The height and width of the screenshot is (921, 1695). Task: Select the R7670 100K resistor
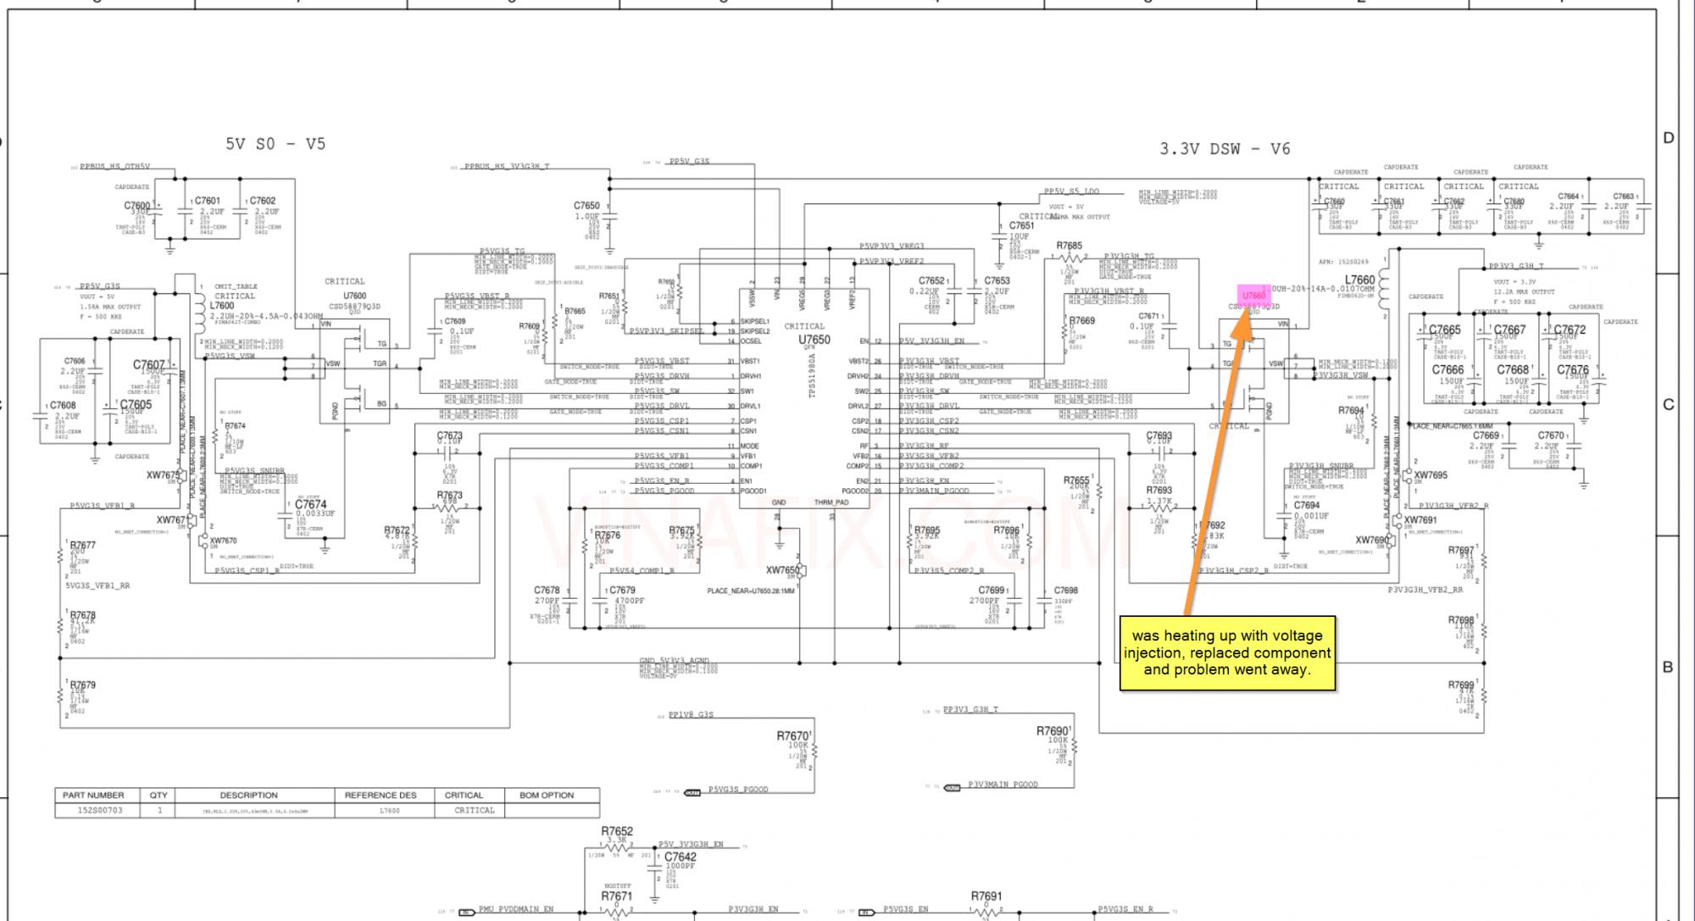(816, 752)
